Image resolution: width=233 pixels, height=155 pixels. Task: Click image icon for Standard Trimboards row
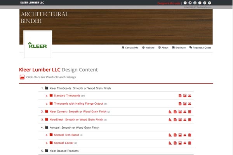pyautogui.click(x=185, y=96)
